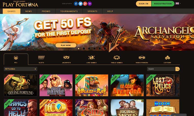Open the Slots category icon
This screenshot has height=116, width=194.
click(41, 57)
